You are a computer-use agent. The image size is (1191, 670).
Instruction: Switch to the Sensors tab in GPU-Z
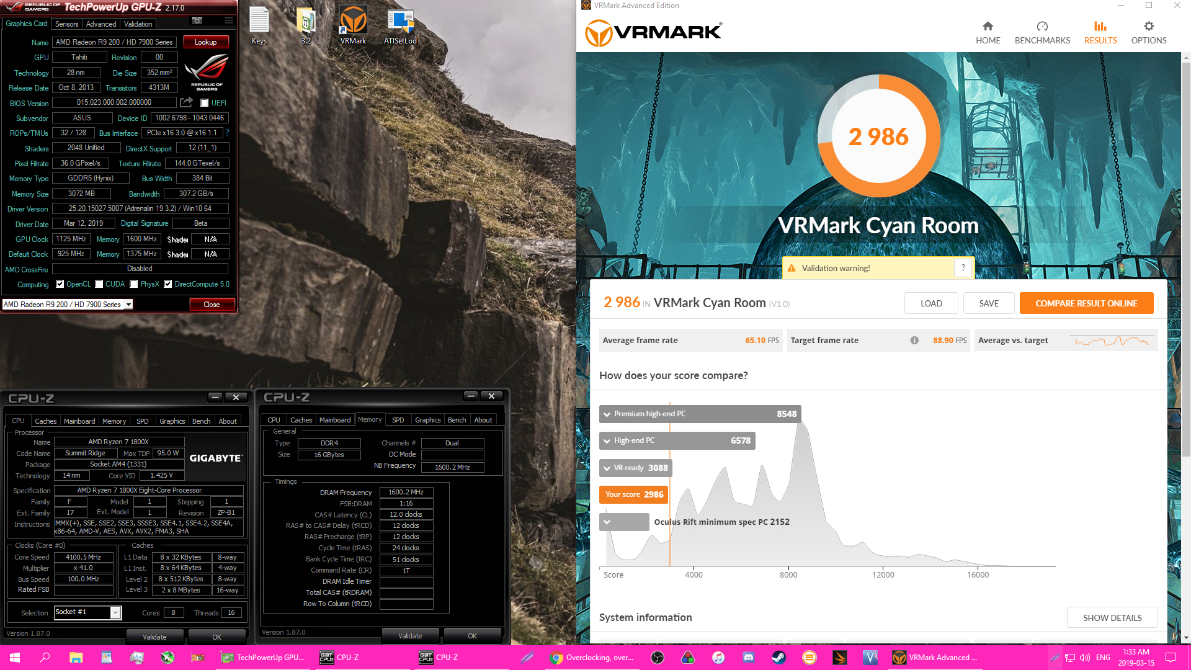pos(66,24)
